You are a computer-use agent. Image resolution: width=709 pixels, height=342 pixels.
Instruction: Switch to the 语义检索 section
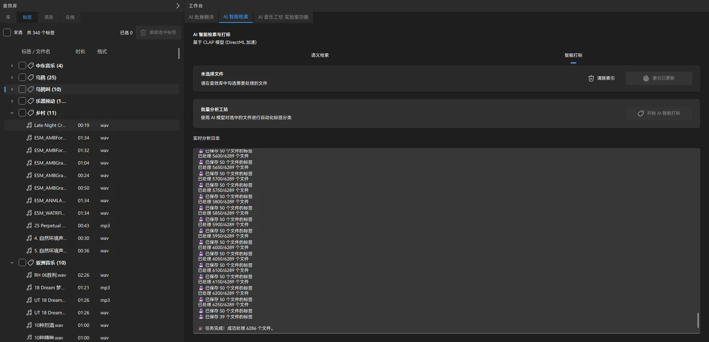tap(320, 55)
